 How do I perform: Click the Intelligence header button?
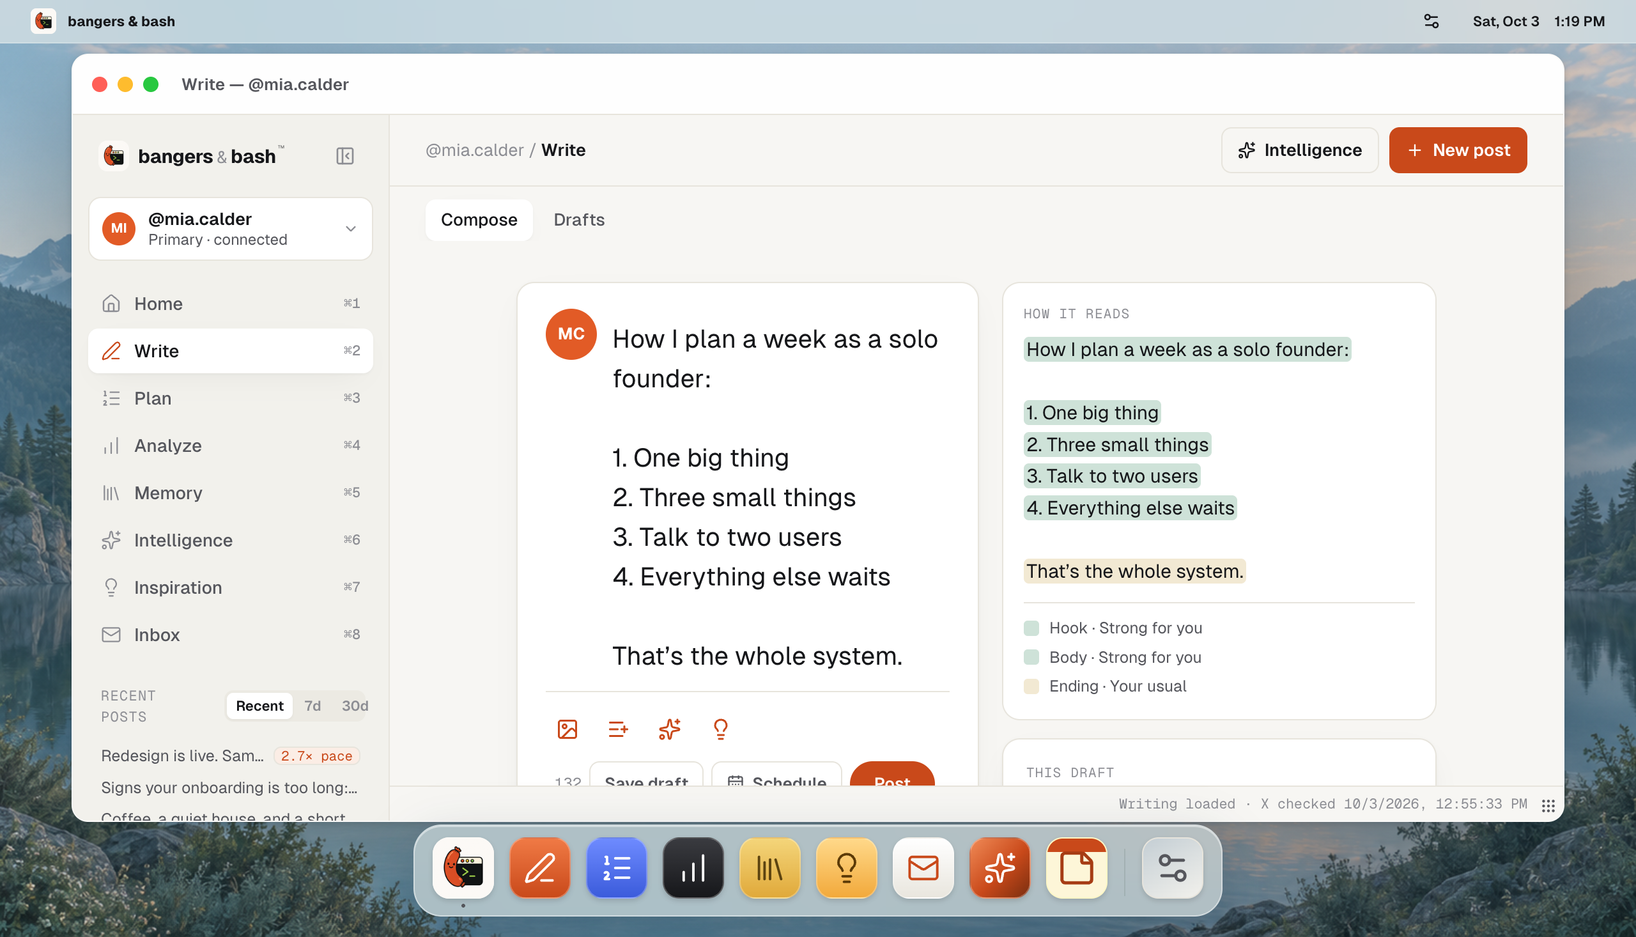1300,150
